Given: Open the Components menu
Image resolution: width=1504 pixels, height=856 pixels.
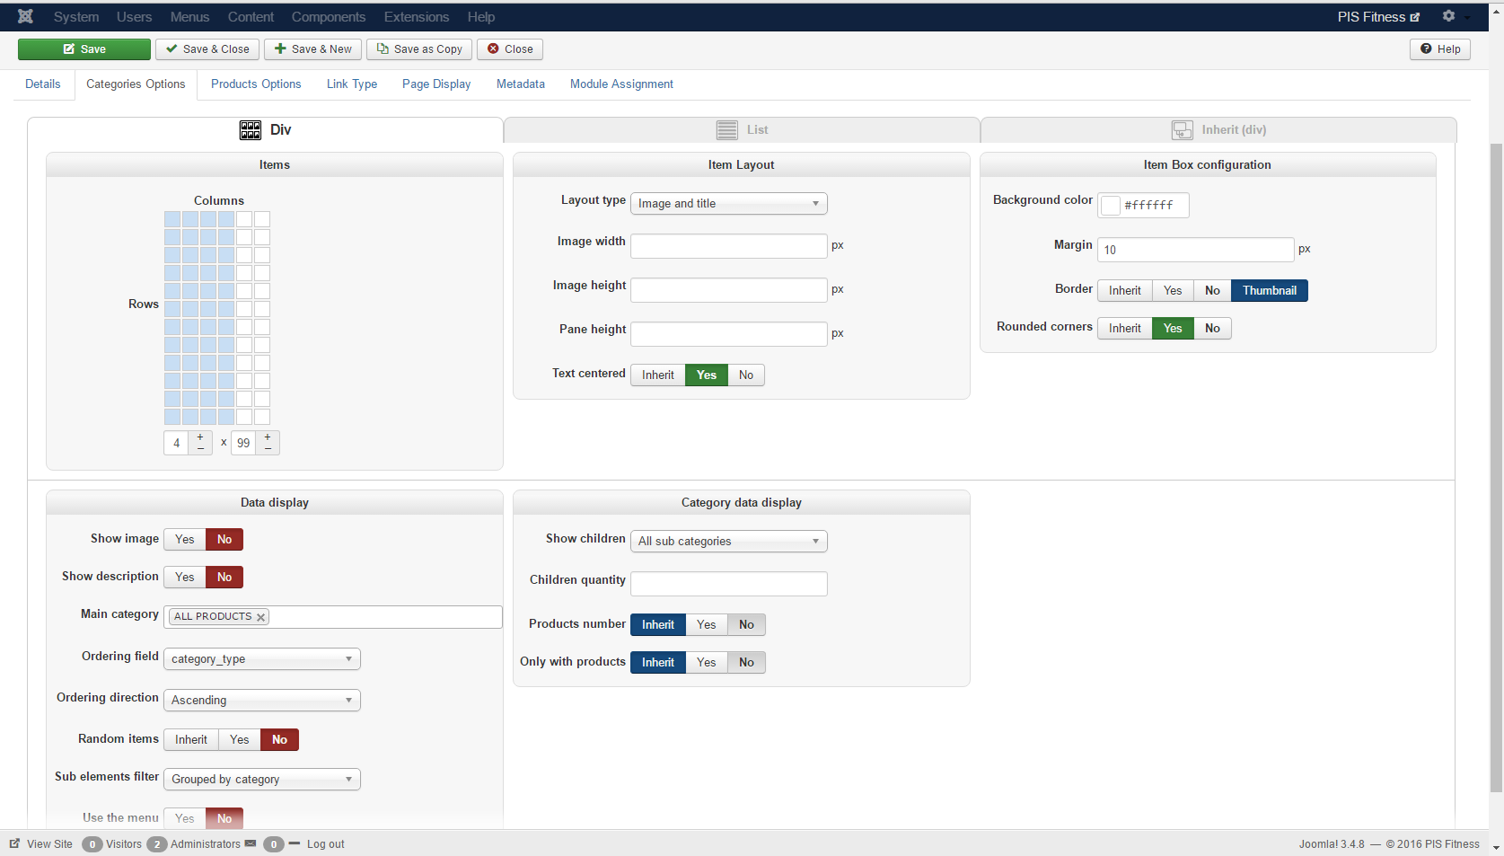Looking at the screenshot, I should pos(328,16).
